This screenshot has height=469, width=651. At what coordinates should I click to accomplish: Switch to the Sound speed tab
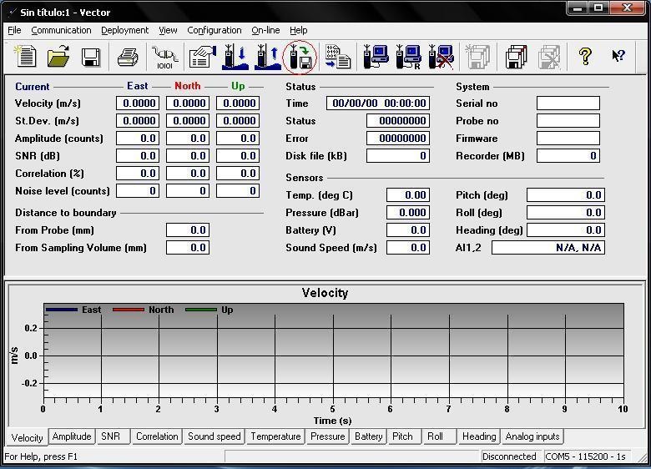(x=214, y=436)
